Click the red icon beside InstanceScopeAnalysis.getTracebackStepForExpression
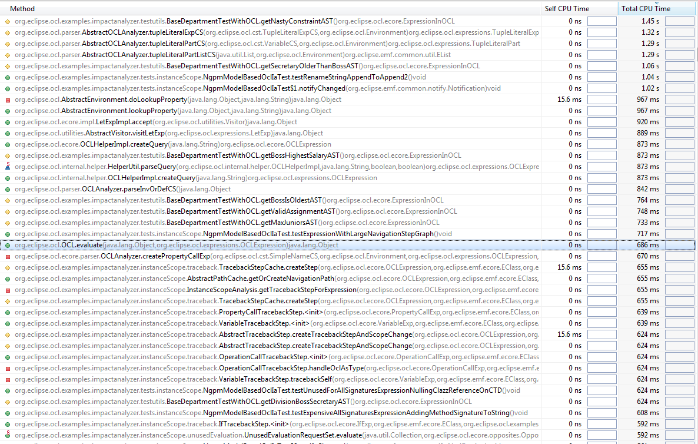This screenshot has height=444, width=698. (8, 290)
